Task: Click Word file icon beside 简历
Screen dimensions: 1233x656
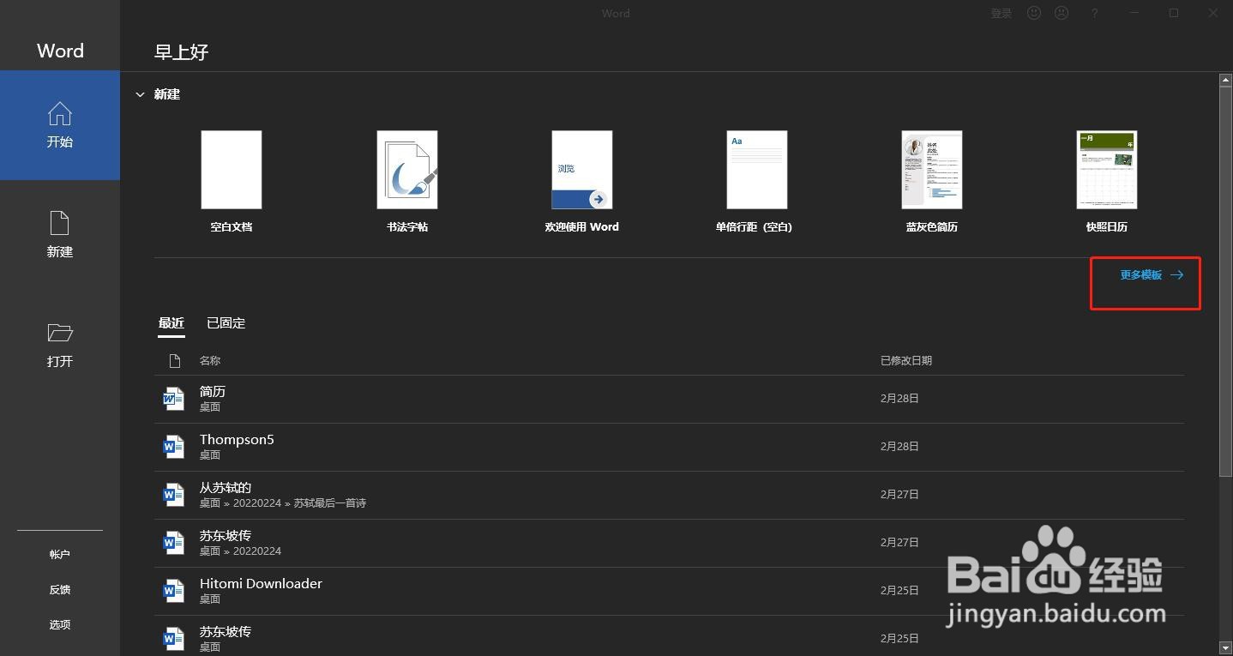Action: [174, 399]
